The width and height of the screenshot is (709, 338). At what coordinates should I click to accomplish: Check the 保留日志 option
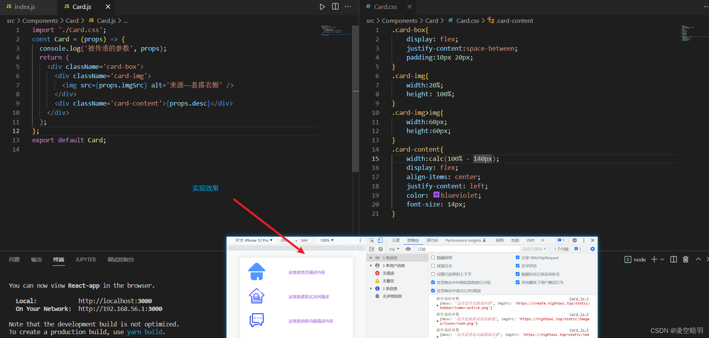tap(433, 266)
